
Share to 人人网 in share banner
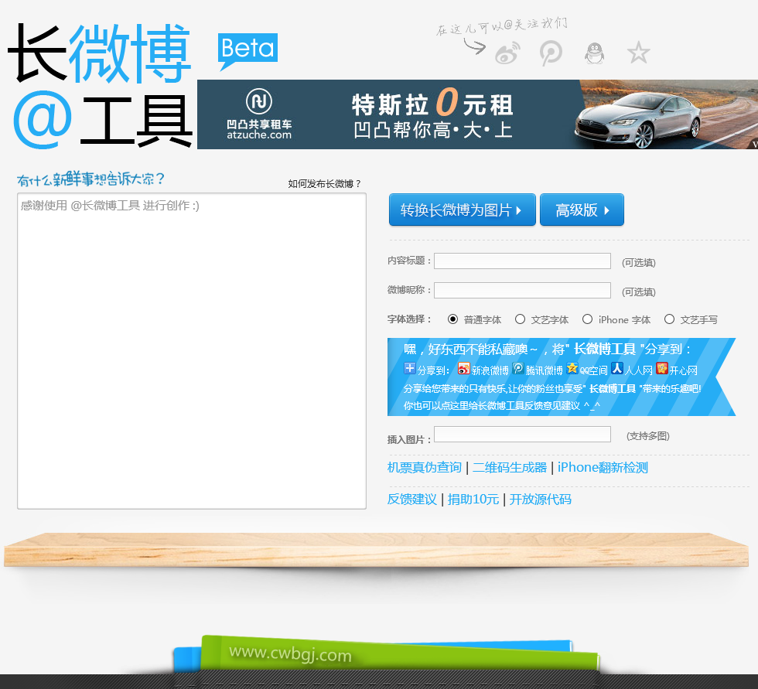(632, 370)
